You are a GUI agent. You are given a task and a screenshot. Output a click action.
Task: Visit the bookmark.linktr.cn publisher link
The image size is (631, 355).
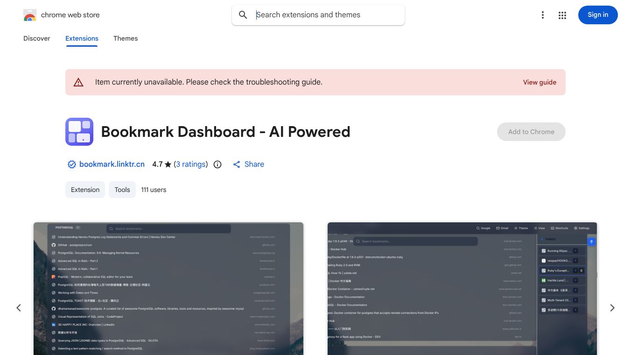pos(112,164)
